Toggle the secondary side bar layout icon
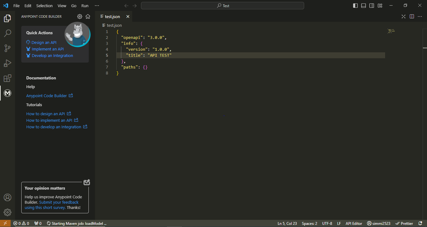 (372, 6)
